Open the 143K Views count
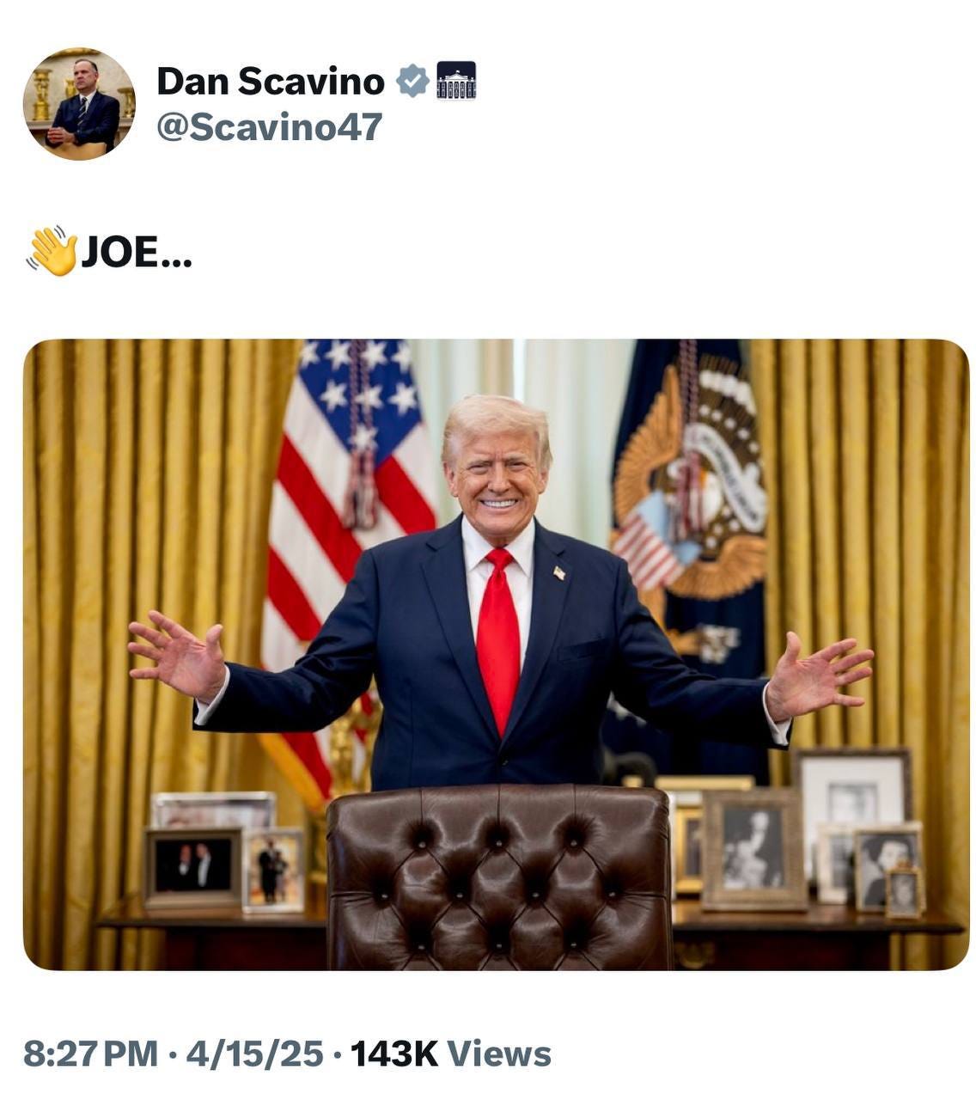This screenshot has height=1100, width=976. click(x=451, y=1054)
